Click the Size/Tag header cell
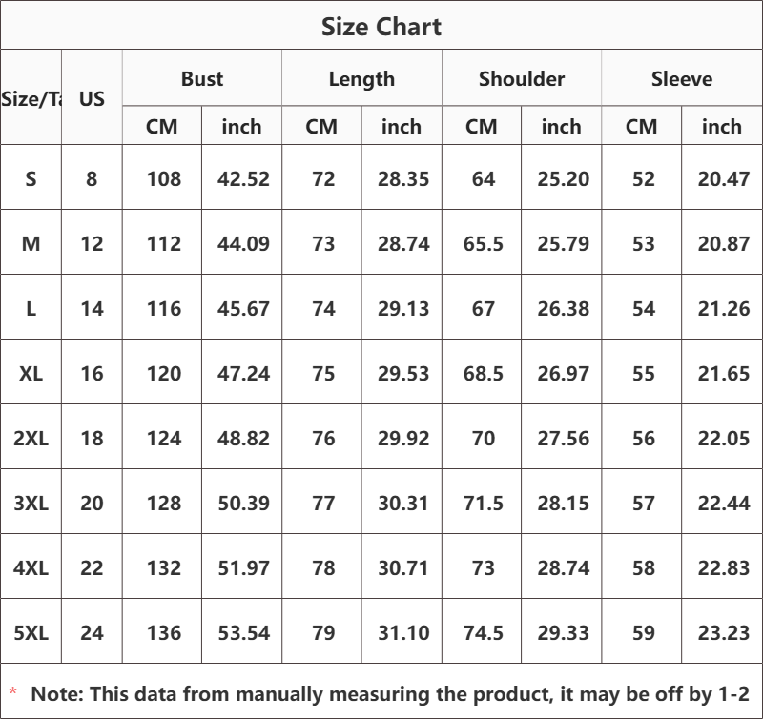This screenshot has height=721, width=763. click(31, 98)
